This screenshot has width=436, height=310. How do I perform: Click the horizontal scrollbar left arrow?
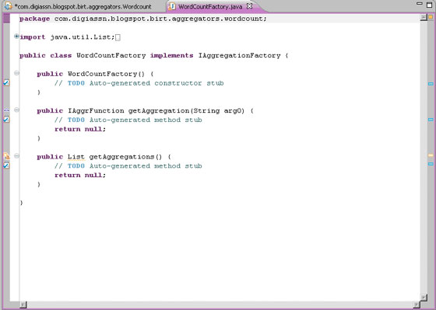click(x=23, y=305)
